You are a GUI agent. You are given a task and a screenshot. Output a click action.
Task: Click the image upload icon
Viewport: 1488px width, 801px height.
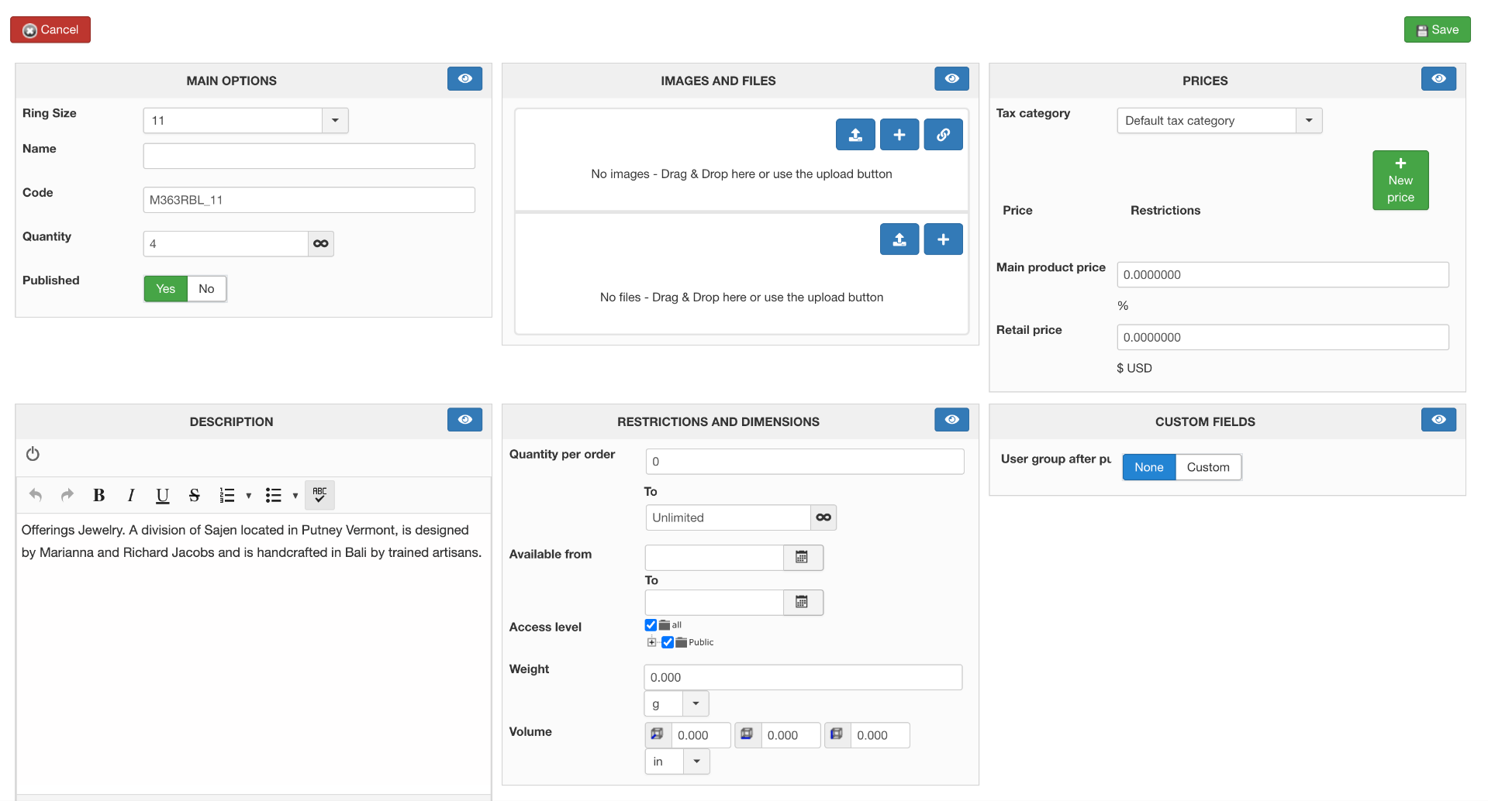(x=855, y=135)
